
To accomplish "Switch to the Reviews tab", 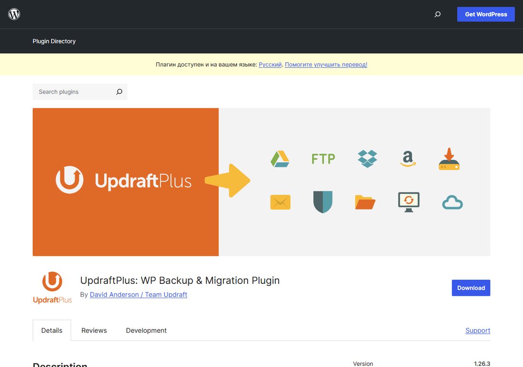I will pos(94,330).
